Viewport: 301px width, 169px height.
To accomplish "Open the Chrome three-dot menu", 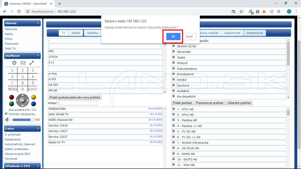I will (296, 11).
